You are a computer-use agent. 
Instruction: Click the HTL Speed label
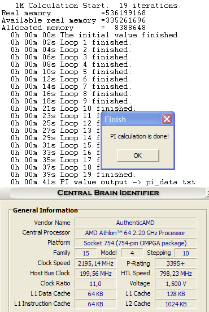click(x=136, y=273)
